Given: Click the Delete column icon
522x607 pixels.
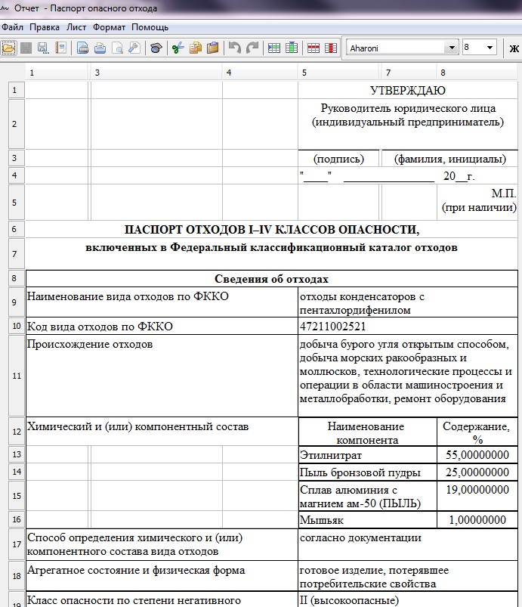Looking at the screenshot, I should click(330, 48).
